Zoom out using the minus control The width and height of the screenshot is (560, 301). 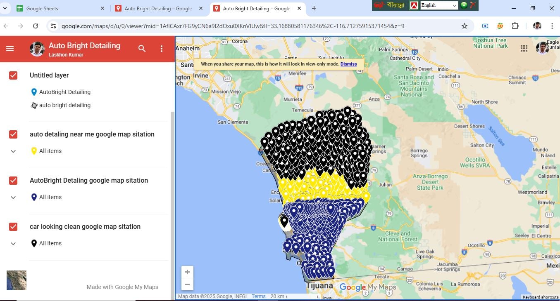click(x=187, y=284)
